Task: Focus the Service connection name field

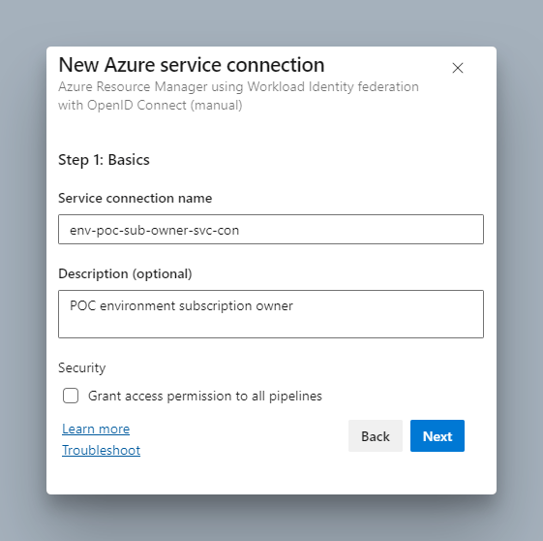Action: click(x=271, y=229)
